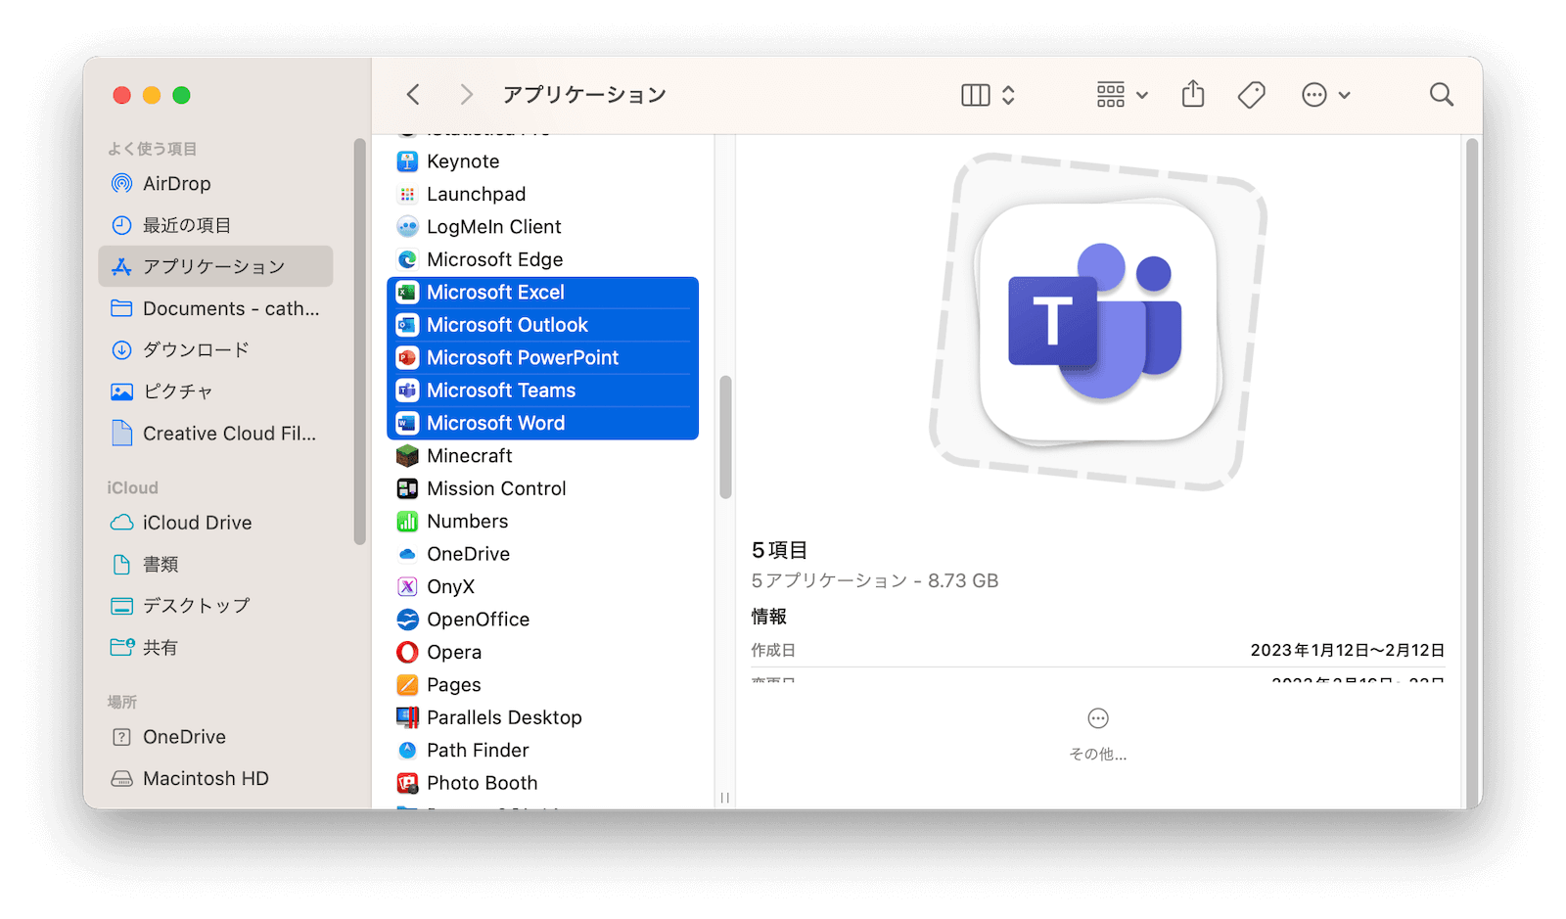Screen dimensions: 1566x919
Task: Open iCloud Drive in the sidebar
Action: tap(197, 523)
